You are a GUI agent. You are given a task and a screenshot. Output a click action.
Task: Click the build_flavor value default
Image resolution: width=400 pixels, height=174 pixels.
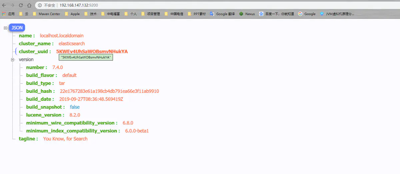[x=69, y=75]
